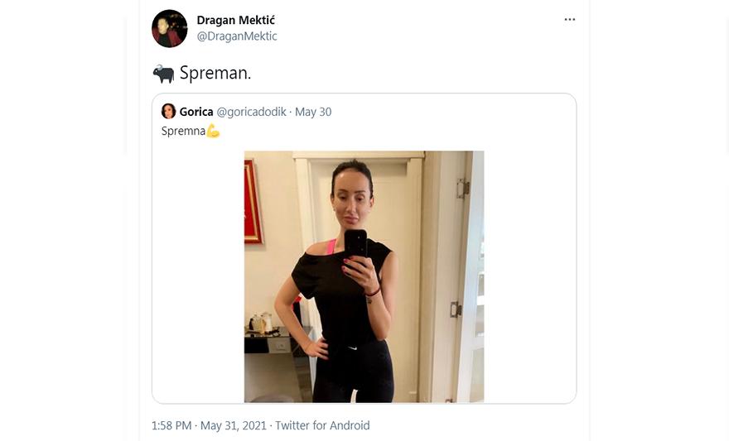The width and height of the screenshot is (729, 441).
Task: Click Dragan Mektić's profile avatar
Action: [x=169, y=28]
